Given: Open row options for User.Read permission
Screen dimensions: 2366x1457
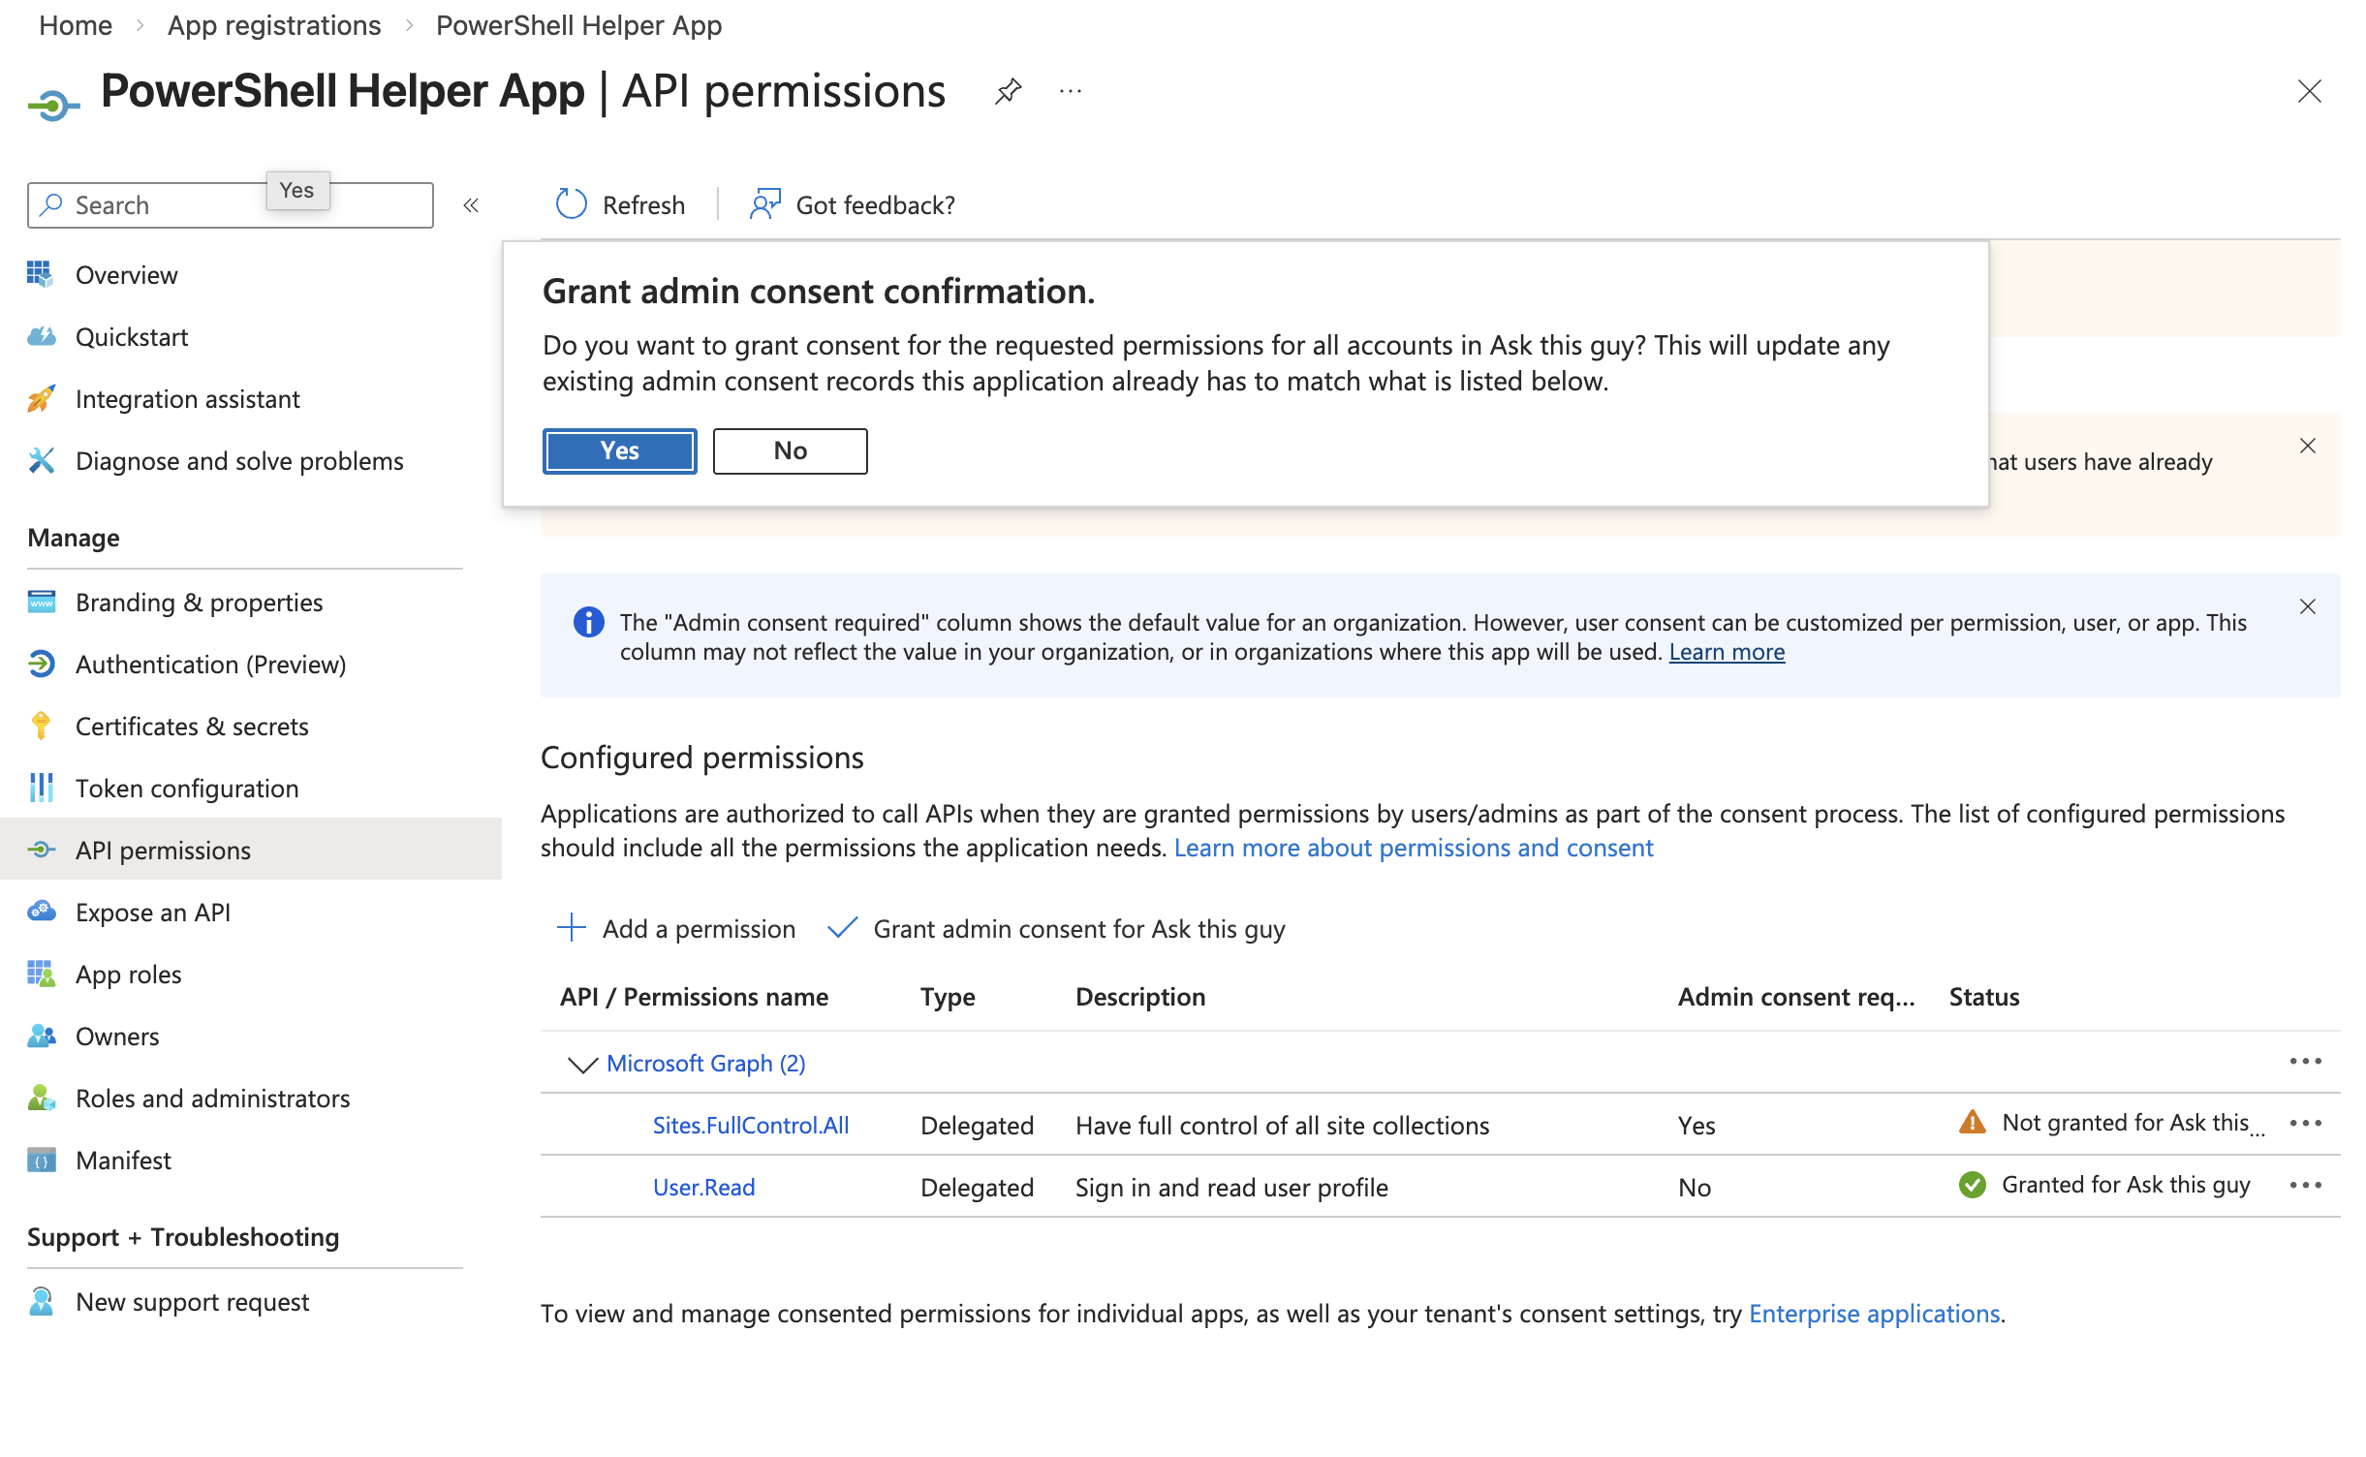Looking at the screenshot, I should pos(2305,1185).
